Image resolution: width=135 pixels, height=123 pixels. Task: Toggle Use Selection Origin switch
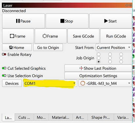(4, 76)
